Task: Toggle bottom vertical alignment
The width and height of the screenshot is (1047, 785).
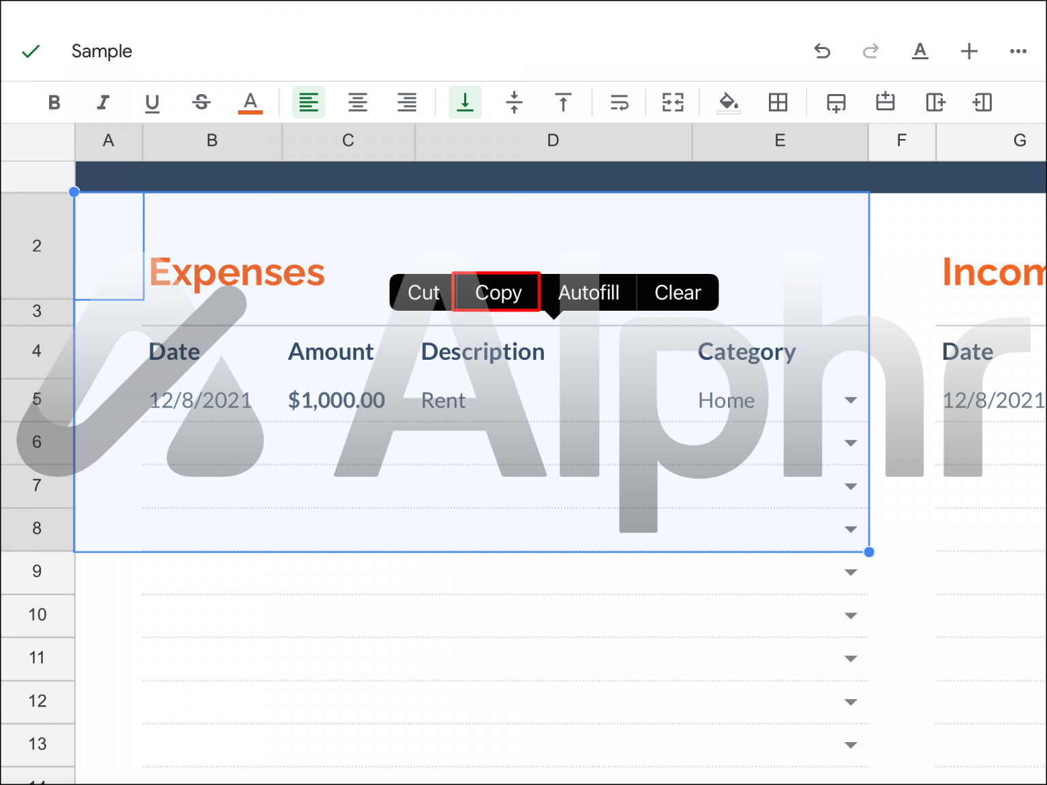Action: tap(465, 103)
